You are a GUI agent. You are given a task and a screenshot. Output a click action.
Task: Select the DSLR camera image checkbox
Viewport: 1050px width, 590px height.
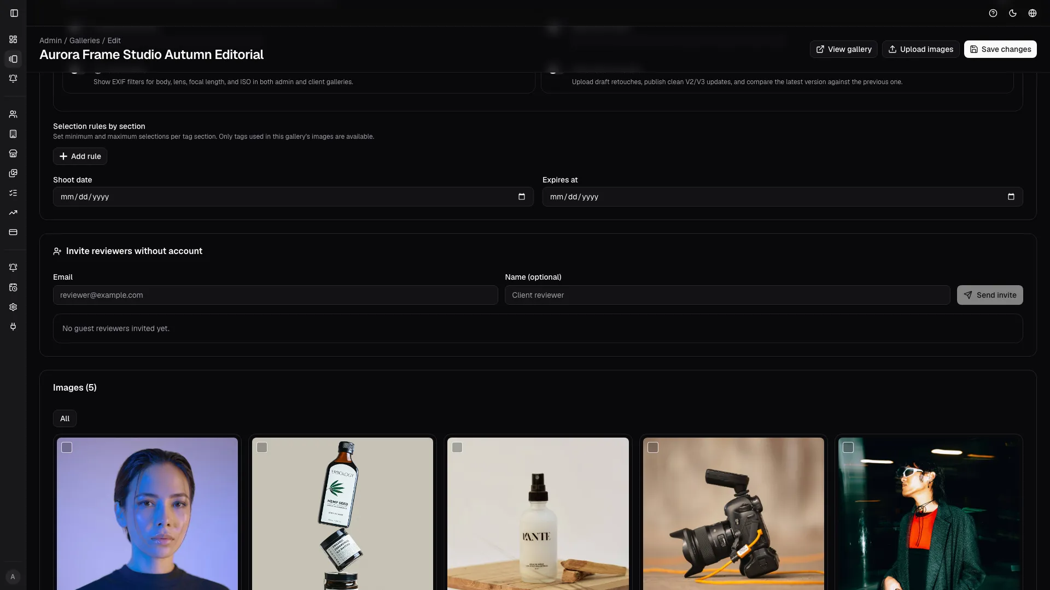point(653,447)
